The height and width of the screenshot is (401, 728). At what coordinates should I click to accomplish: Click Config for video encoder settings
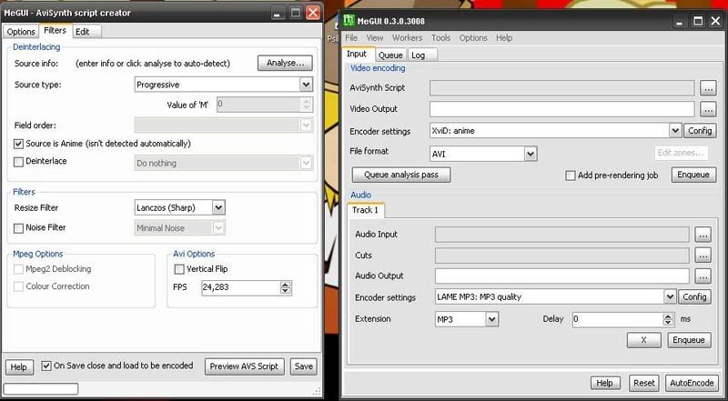pos(700,131)
